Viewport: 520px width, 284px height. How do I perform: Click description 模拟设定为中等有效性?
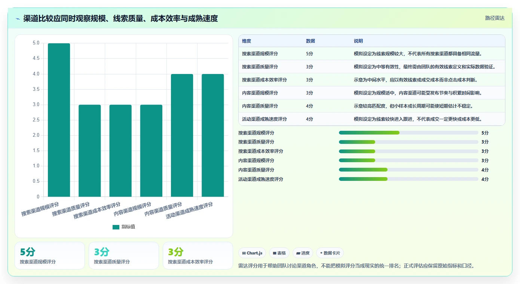click(425, 67)
